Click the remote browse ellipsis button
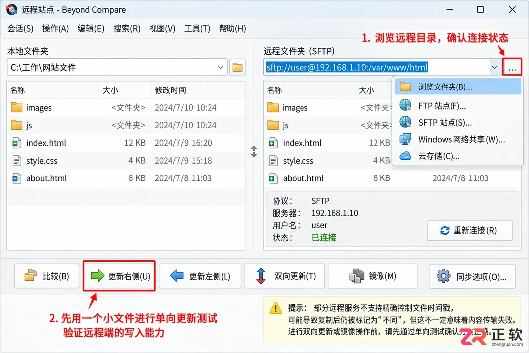The height and width of the screenshot is (353, 529). (x=512, y=67)
